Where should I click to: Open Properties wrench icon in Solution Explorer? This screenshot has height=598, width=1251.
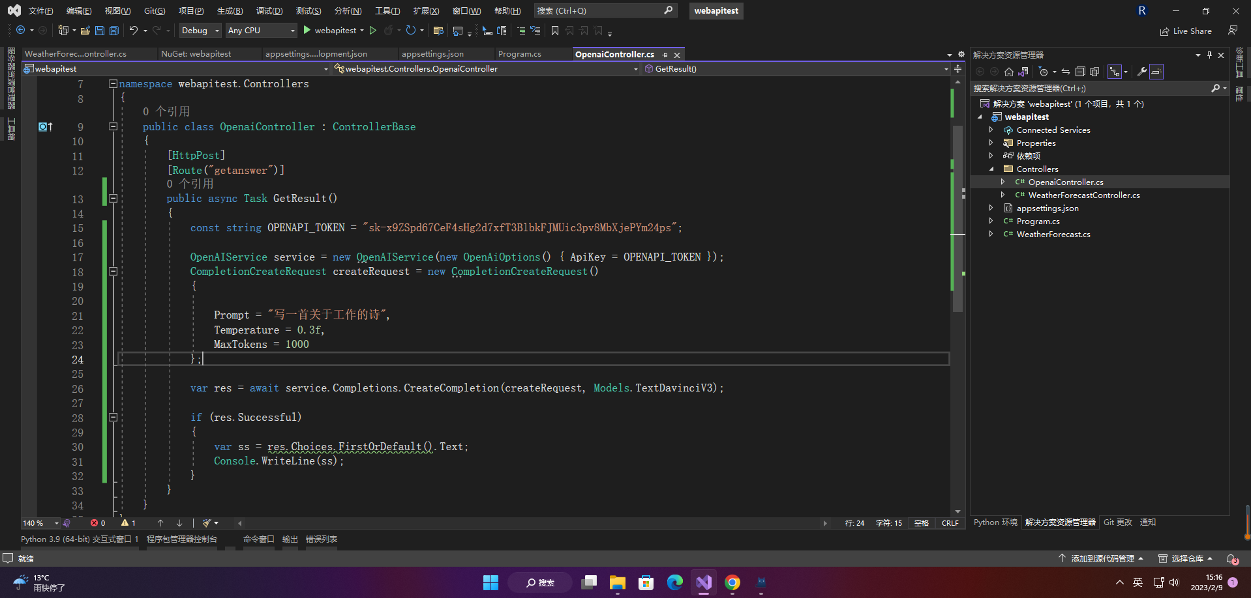[x=1142, y=72]
